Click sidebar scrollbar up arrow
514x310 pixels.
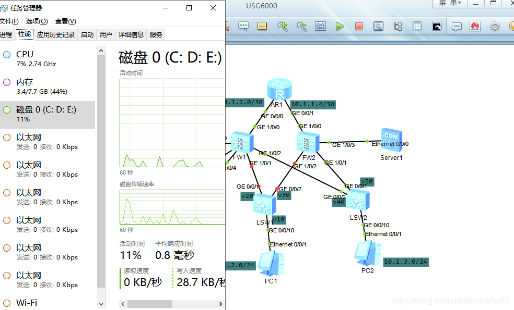click(101, 51)
